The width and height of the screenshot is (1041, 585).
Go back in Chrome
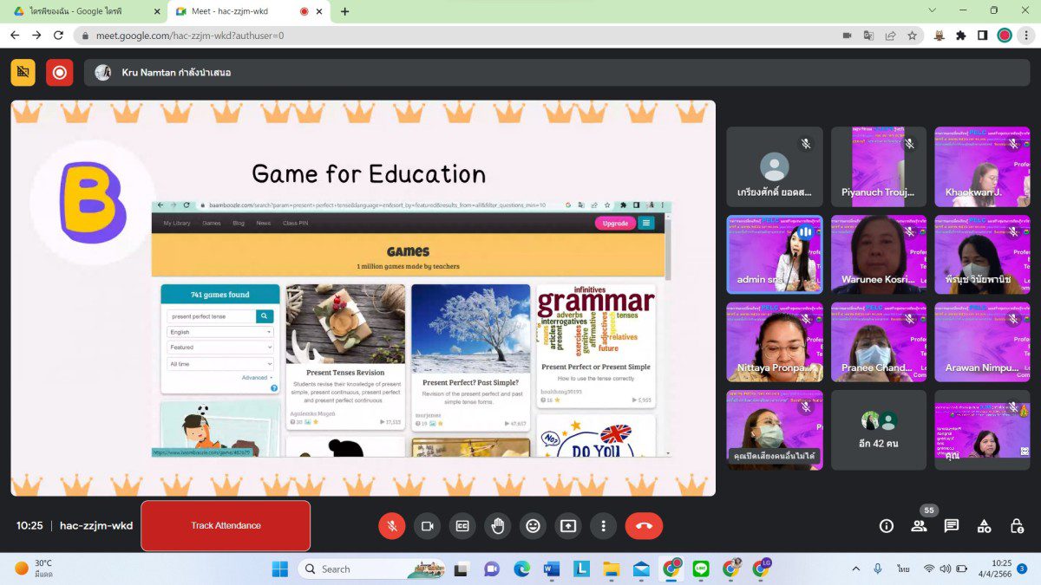(x=15, y=36)
